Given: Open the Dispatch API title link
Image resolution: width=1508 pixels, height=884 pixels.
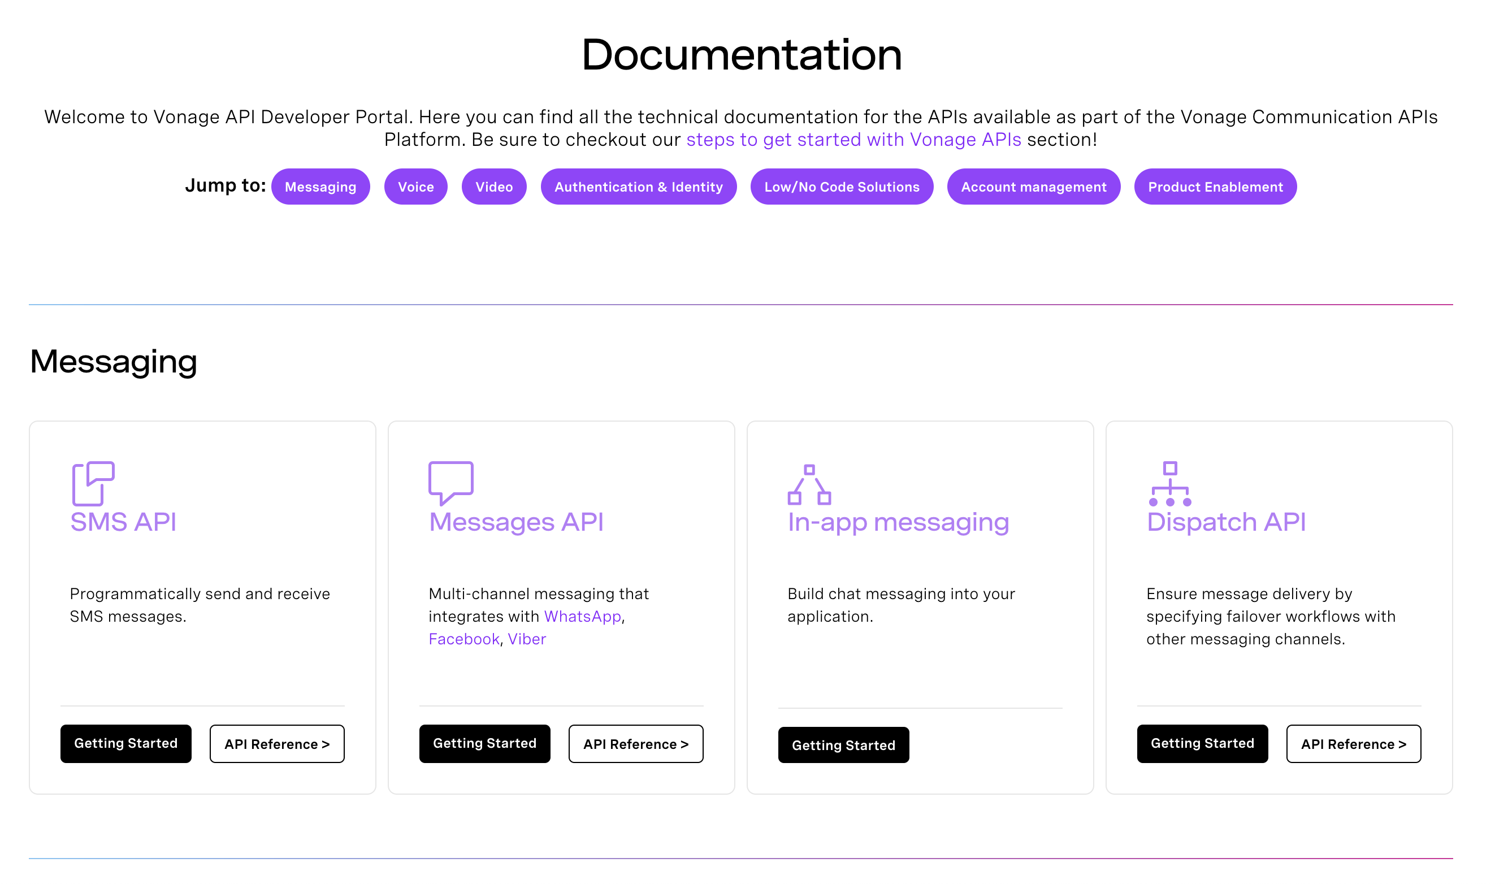Looking at the screenshot, I should [x=1226, y=522].
